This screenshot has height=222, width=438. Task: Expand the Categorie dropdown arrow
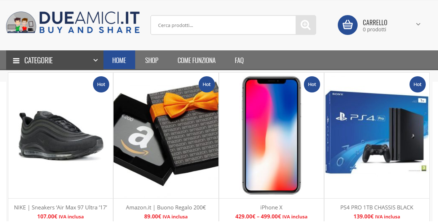[x=96, y=60]
